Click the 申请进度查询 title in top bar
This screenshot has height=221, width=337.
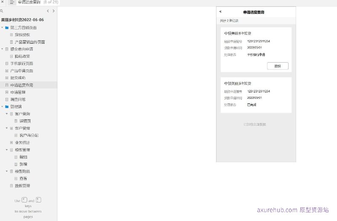[x=29, y=2]
